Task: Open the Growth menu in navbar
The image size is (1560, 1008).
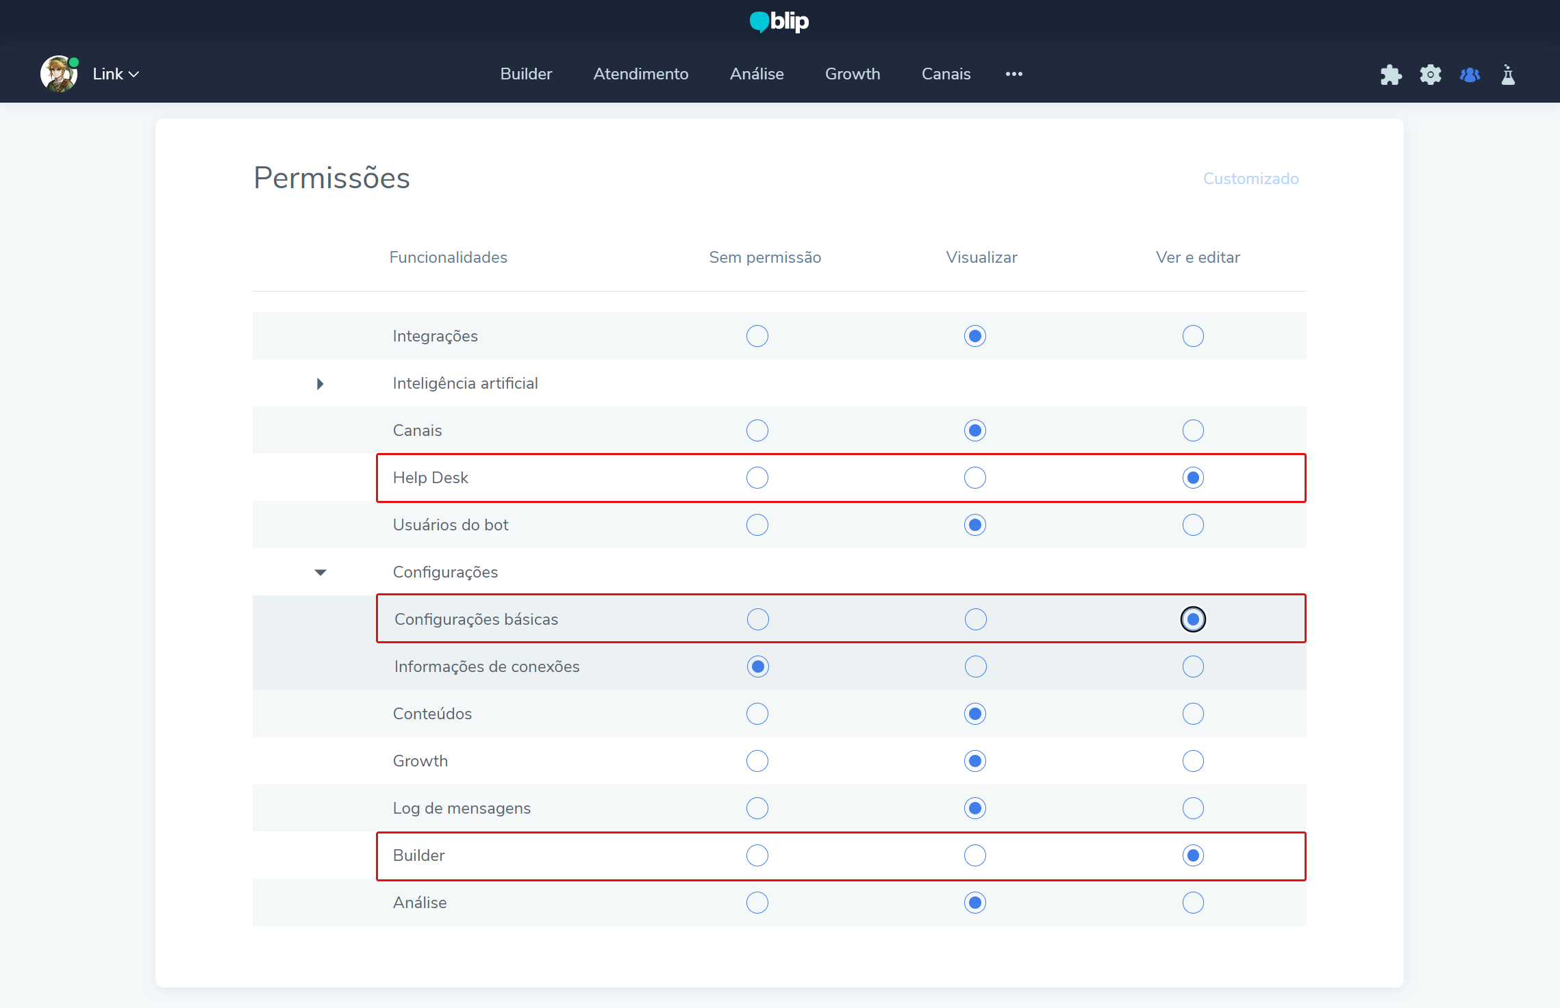Action: (x=852, y=74)
